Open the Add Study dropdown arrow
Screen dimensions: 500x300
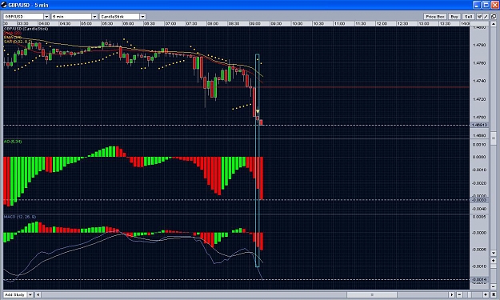pos(30,294)
